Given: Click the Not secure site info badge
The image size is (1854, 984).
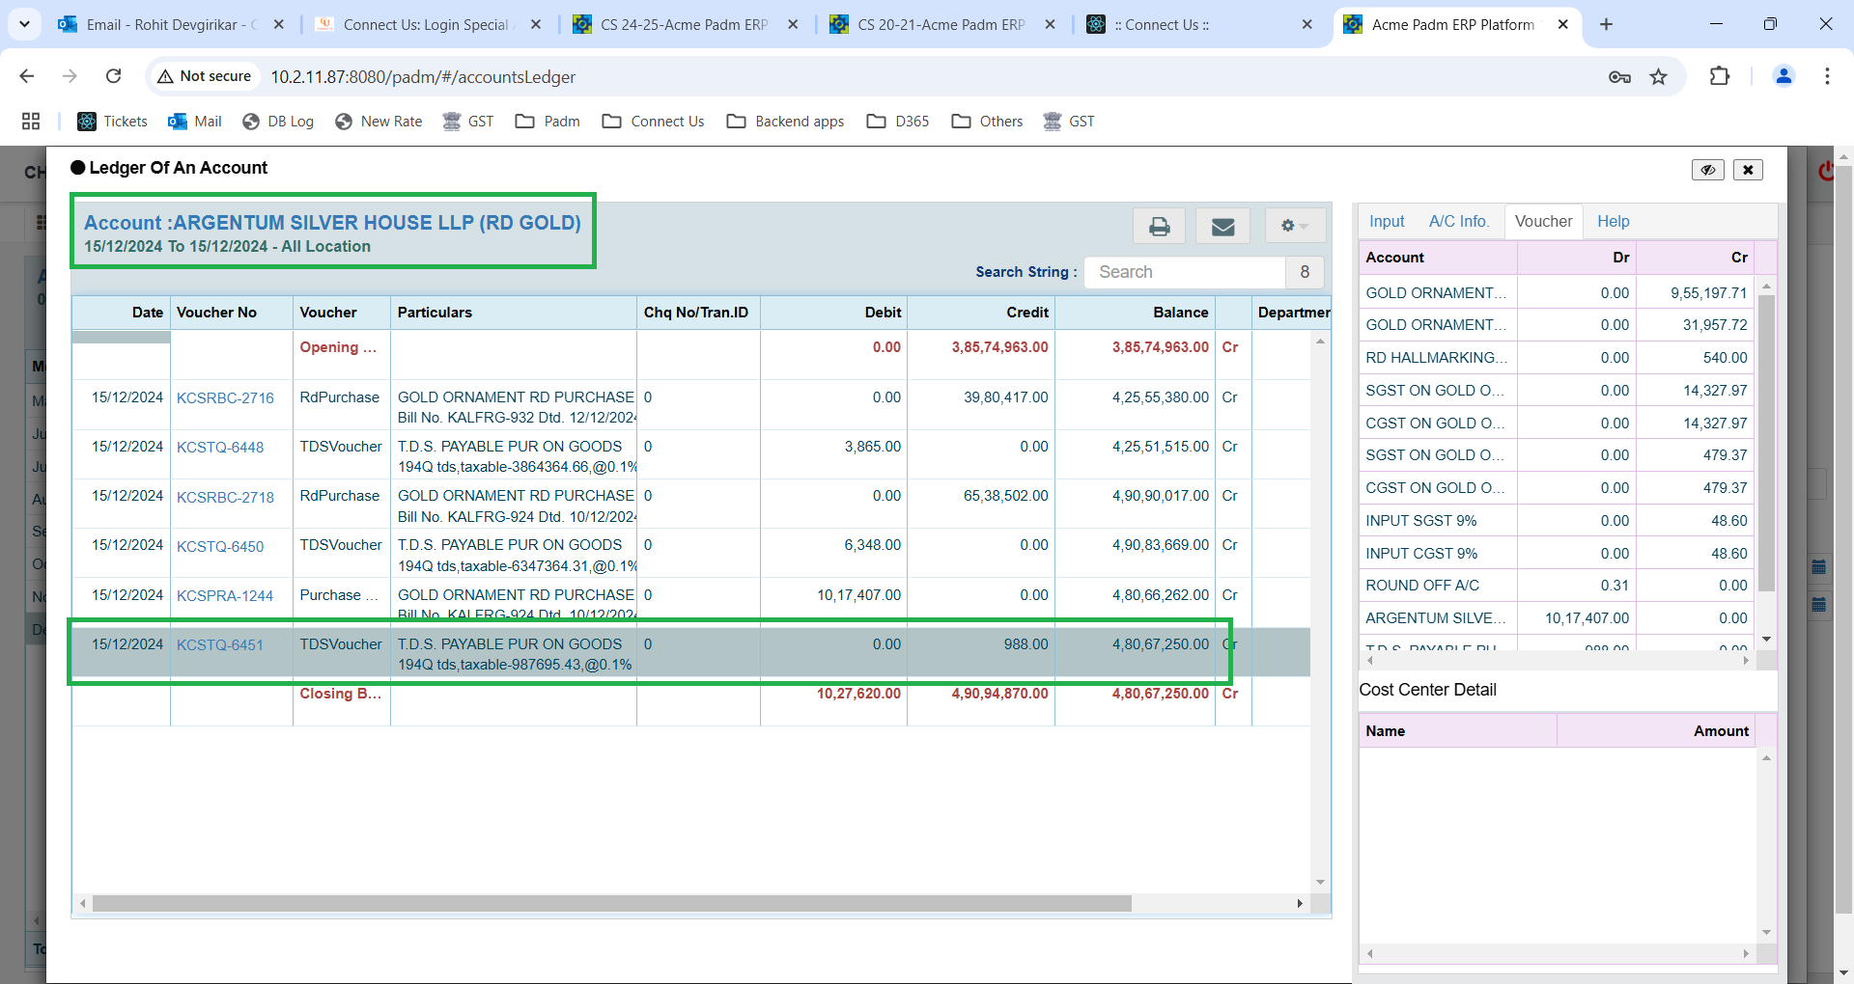Looking at the screenshot, I should [x=205, y=76].
